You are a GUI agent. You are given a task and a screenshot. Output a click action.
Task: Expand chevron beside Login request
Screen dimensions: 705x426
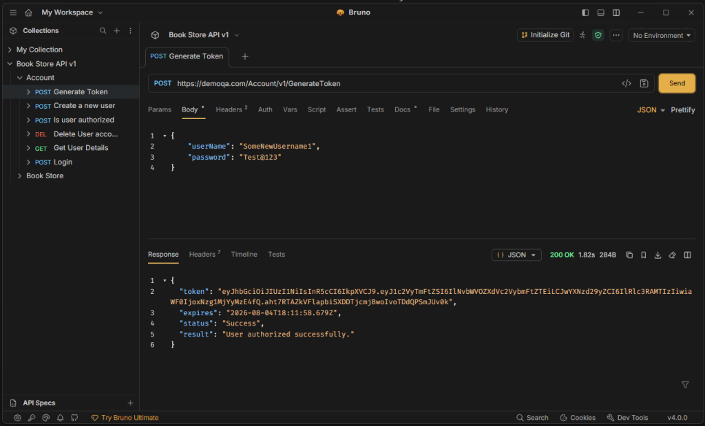[x=28, y=162]
